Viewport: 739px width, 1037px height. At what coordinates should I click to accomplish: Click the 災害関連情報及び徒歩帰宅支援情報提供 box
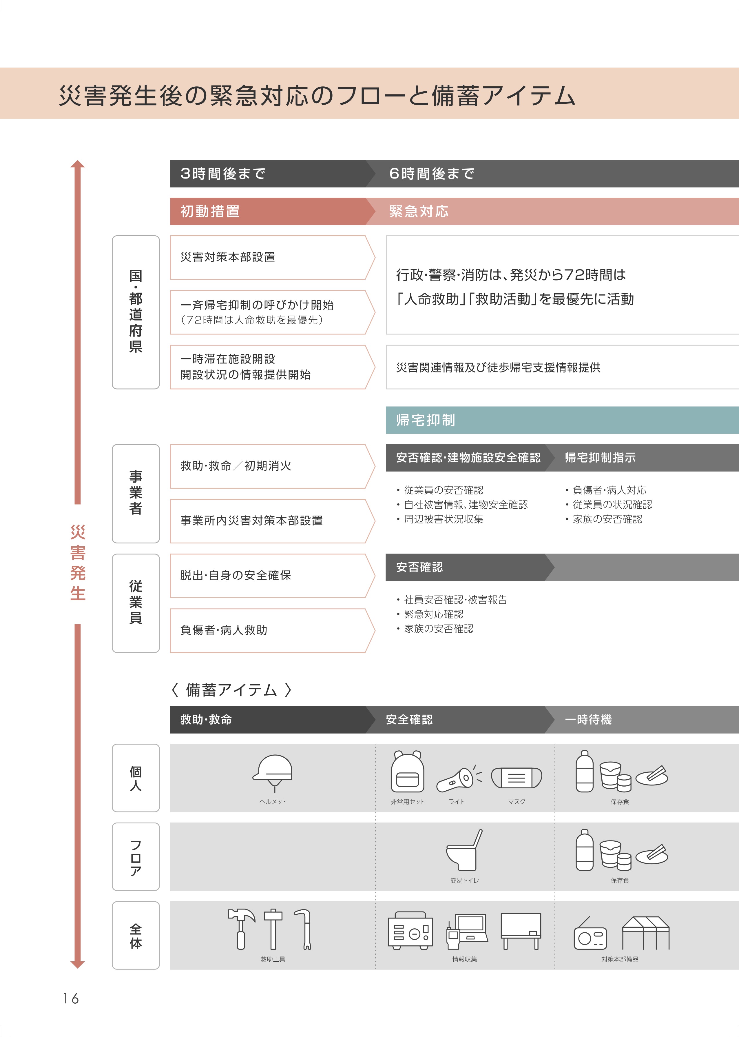tap(563, 367)
